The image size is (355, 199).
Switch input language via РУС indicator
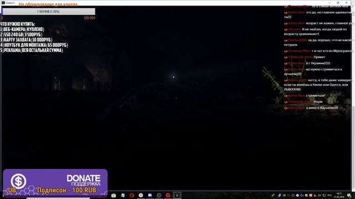point(329,195)
